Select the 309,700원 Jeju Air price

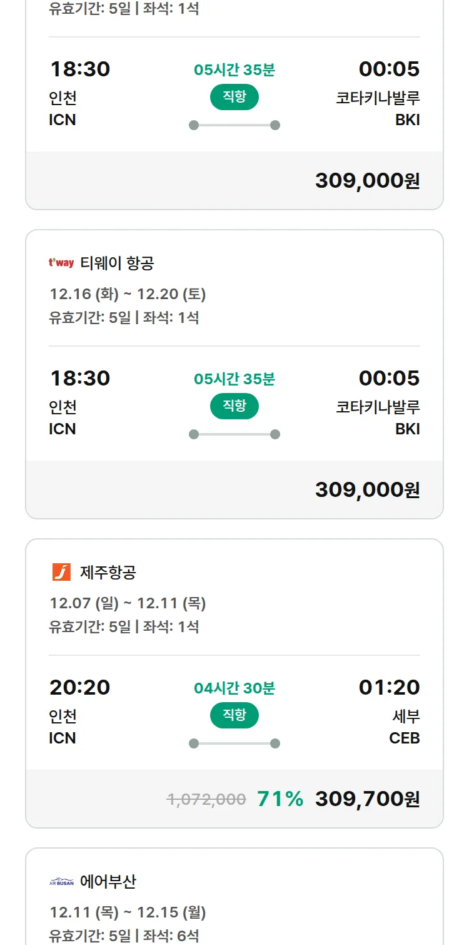pyautogui.click(x=367, y=799)
